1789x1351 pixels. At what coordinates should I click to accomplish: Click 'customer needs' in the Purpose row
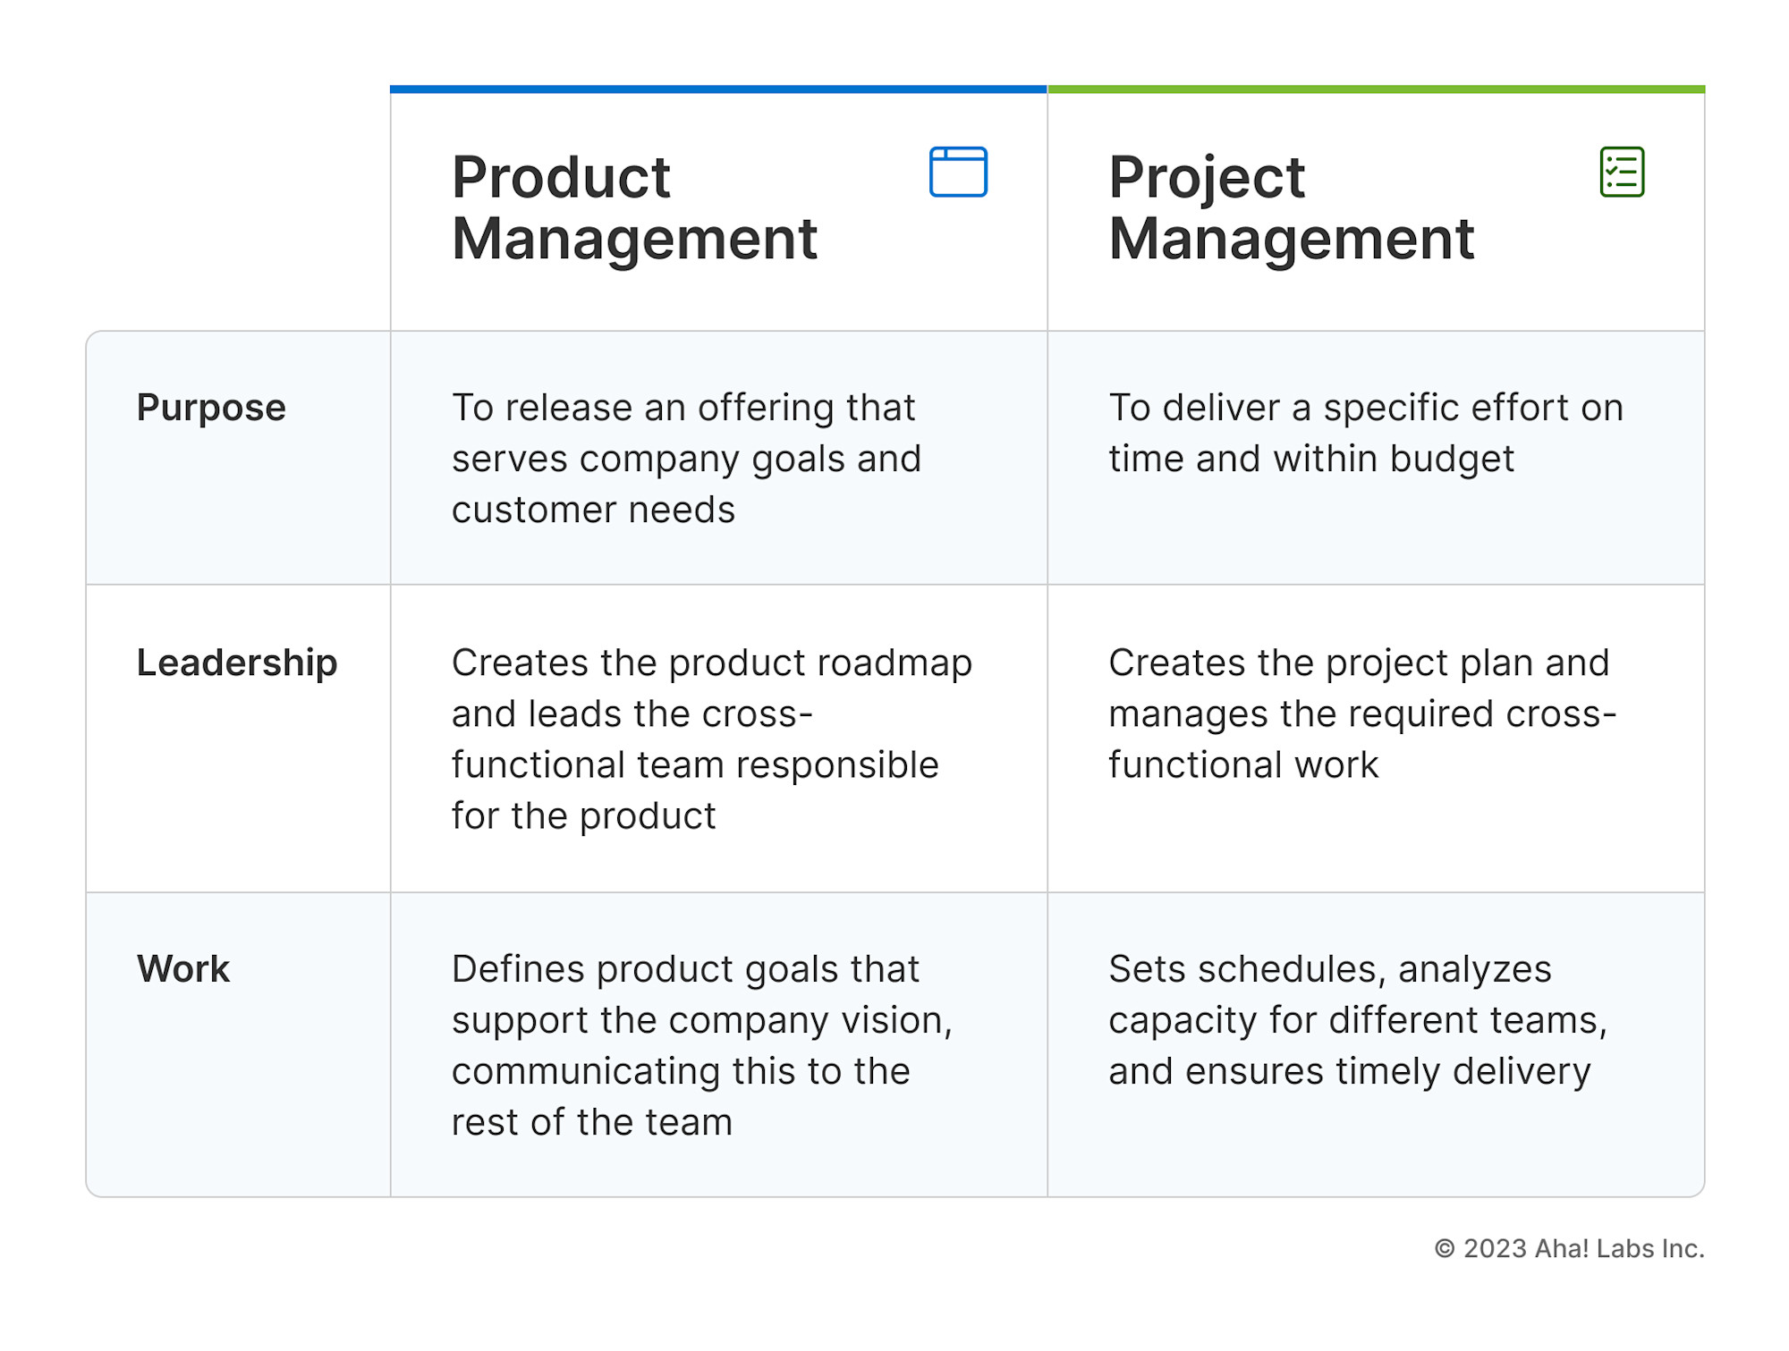point(593,510)
